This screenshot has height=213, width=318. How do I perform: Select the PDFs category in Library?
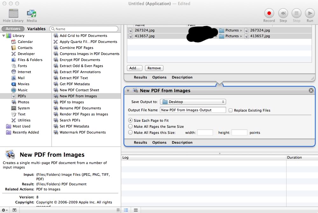coord(26,96)
